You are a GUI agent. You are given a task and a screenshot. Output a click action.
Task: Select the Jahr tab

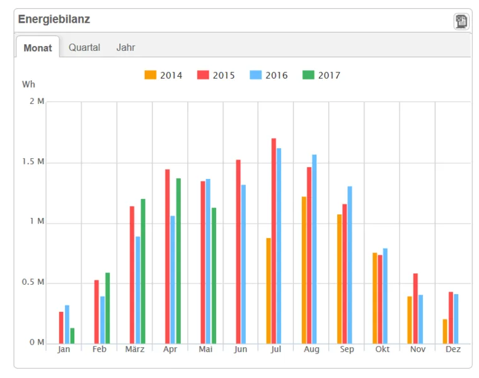point(125,47)
